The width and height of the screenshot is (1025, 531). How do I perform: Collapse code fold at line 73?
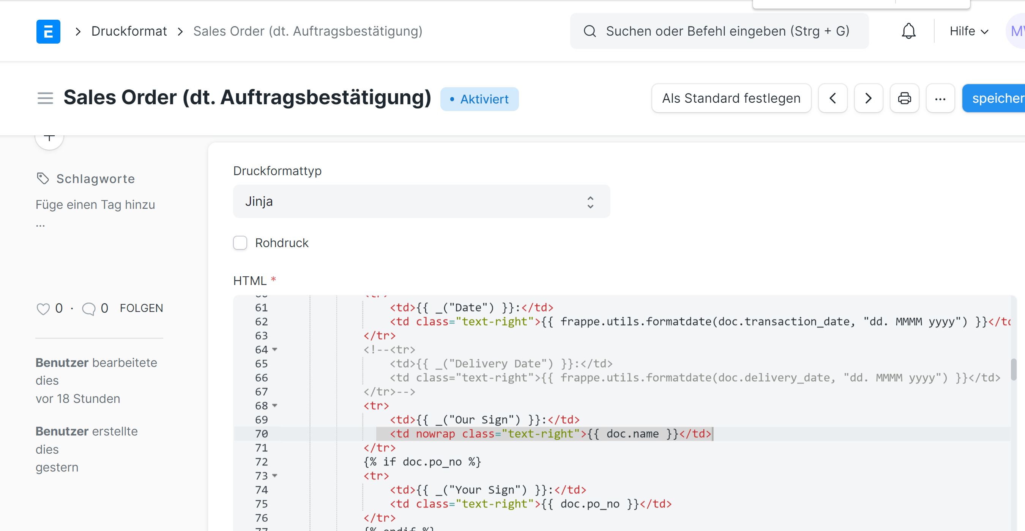click(x=274, y=475)
